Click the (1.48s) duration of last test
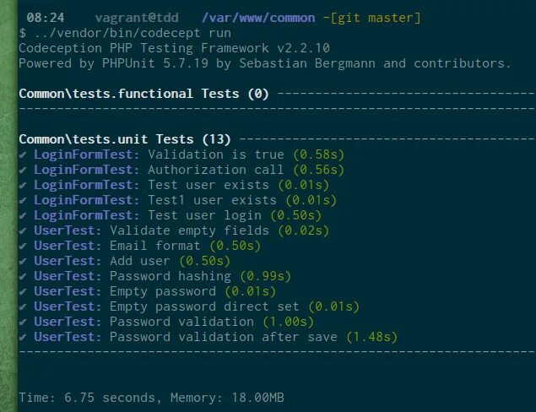Screen dimensions: 536x412 [372, 337]
